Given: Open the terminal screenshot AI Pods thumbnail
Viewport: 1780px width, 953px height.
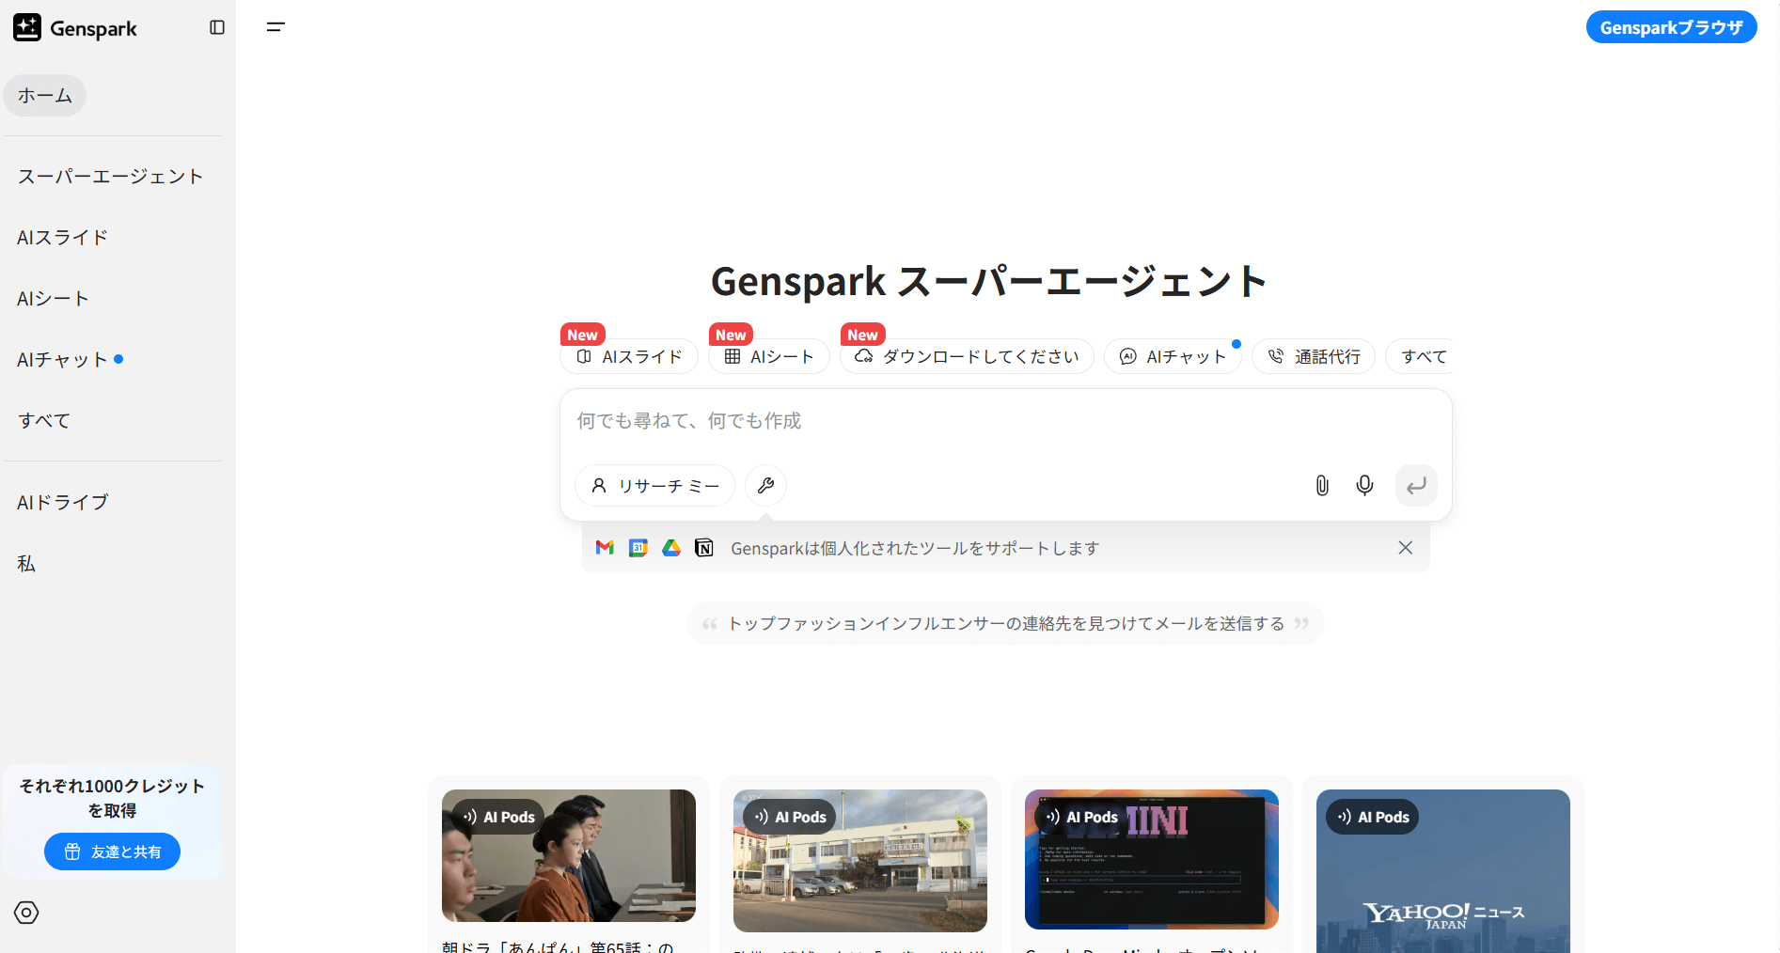Looking at the screenshot, I should pos(1152,859).
